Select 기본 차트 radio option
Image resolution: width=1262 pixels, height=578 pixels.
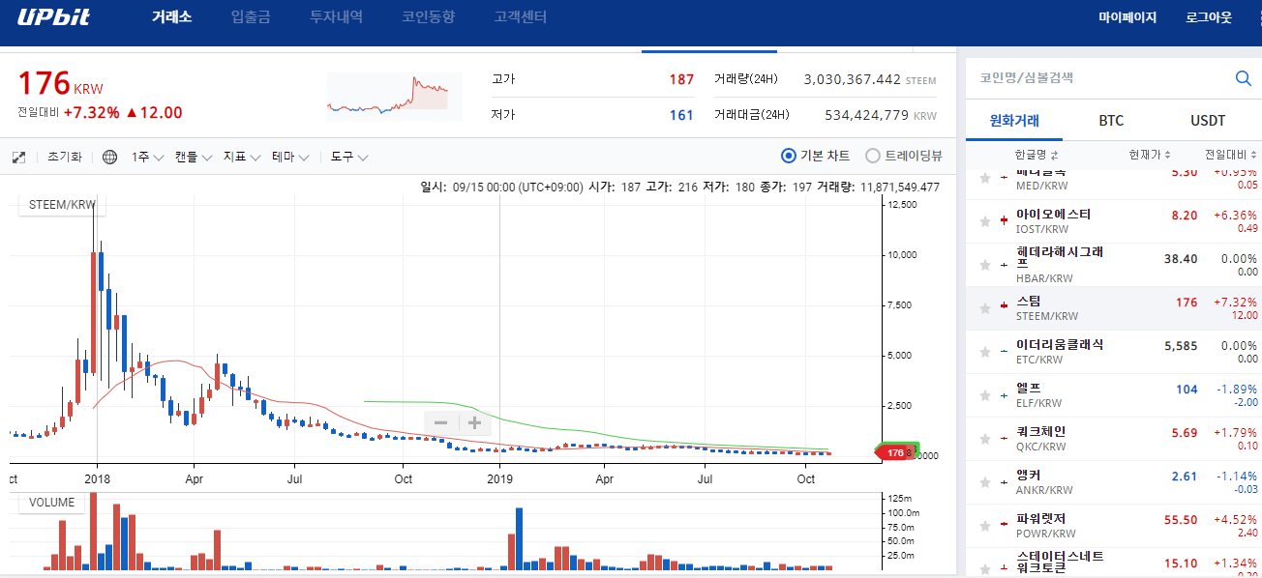[816, 156]
